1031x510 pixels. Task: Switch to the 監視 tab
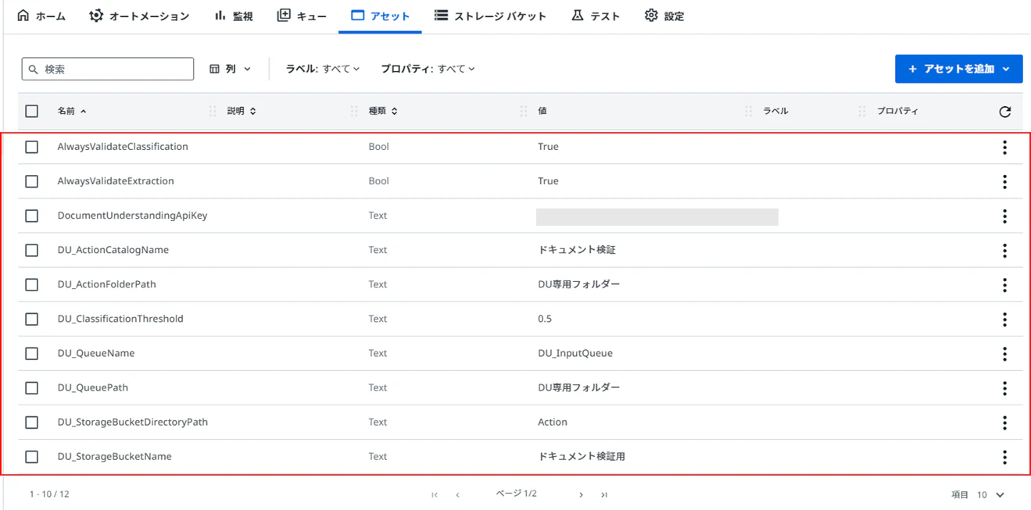point(233,16)
